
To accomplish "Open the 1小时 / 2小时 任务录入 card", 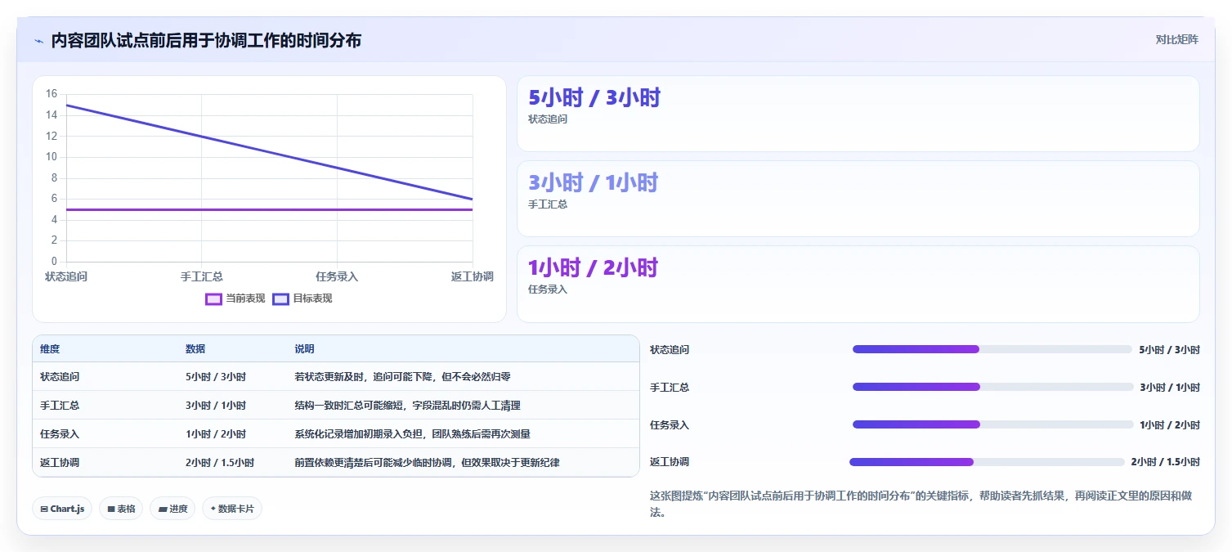I will pos(858,284).
